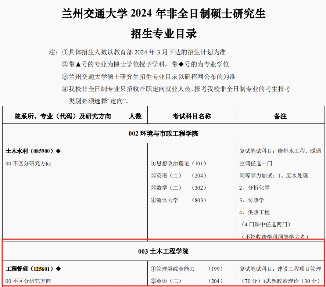Click the 002 环境与市政工程学院 section row
This screenshot has height=287, width=326.
pos(163,133)
